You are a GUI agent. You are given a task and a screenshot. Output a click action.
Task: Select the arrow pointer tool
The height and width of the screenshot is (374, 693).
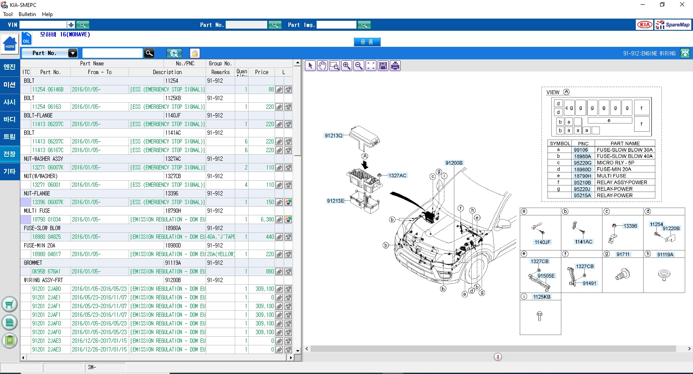(310, 65)
